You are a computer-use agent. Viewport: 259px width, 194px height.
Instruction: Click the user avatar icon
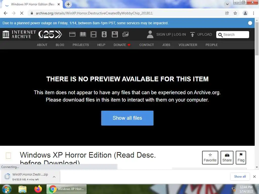pos(150,34)
